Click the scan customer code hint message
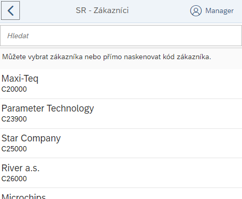 [106, 57]
